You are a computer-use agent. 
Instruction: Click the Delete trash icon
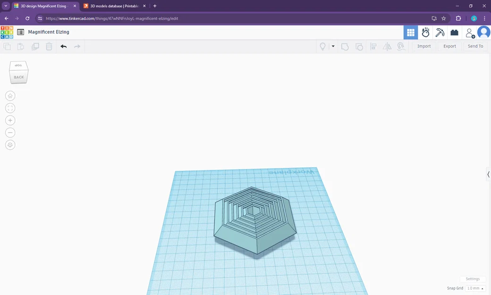click(x=49, y=47)
